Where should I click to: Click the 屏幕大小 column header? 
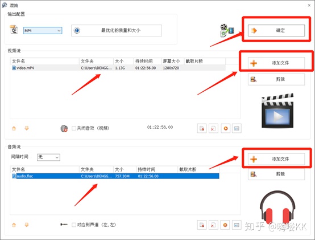point(172,61)
